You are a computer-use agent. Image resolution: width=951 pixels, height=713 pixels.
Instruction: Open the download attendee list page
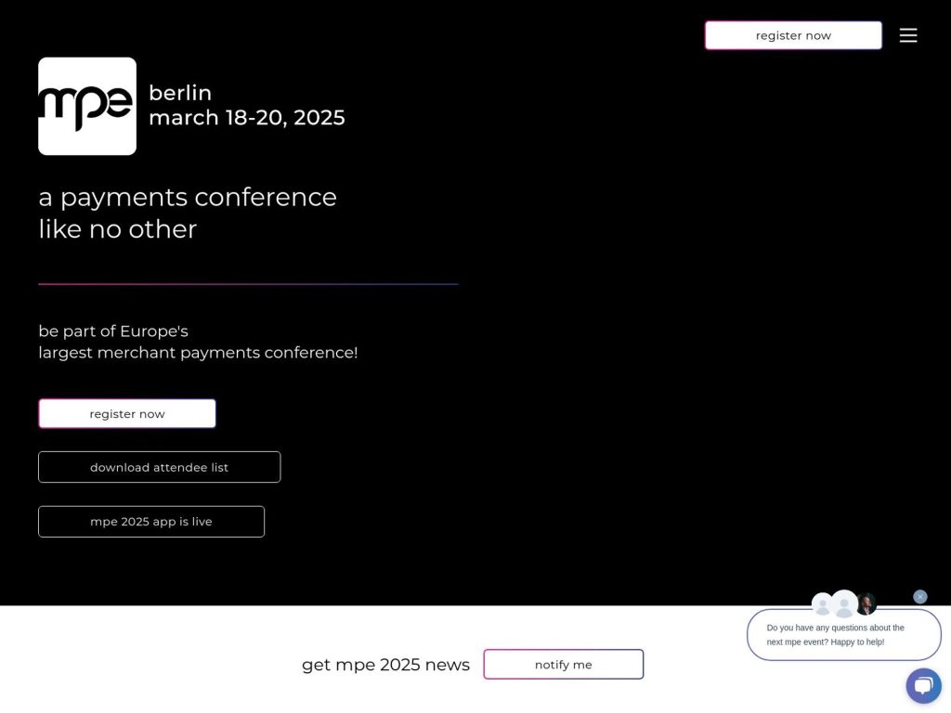click(x=159, y=467)
